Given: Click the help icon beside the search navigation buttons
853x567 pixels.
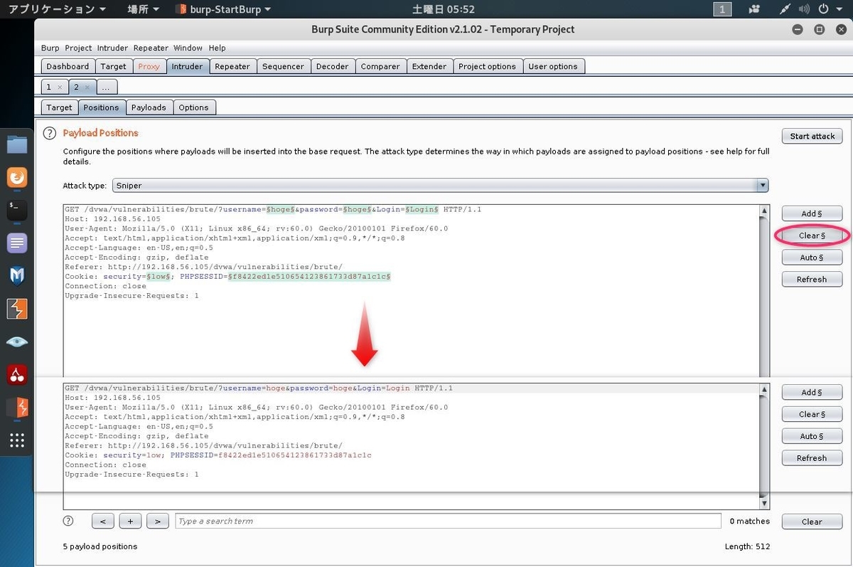Looking at the screenshot, I should pos(68,521).
